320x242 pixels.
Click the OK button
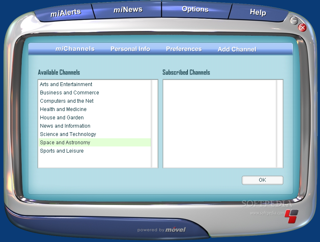[262, 180]
